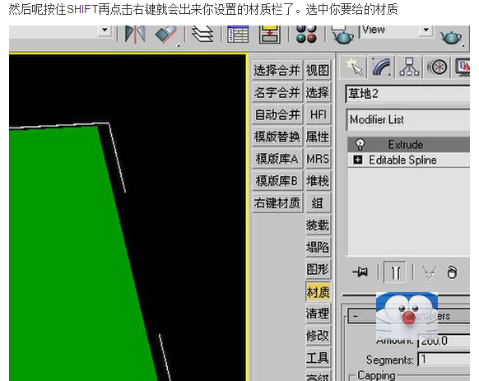Click the Pin Stack icon
The width and height of the screenshot is (479, 381).
click(360, 272)
